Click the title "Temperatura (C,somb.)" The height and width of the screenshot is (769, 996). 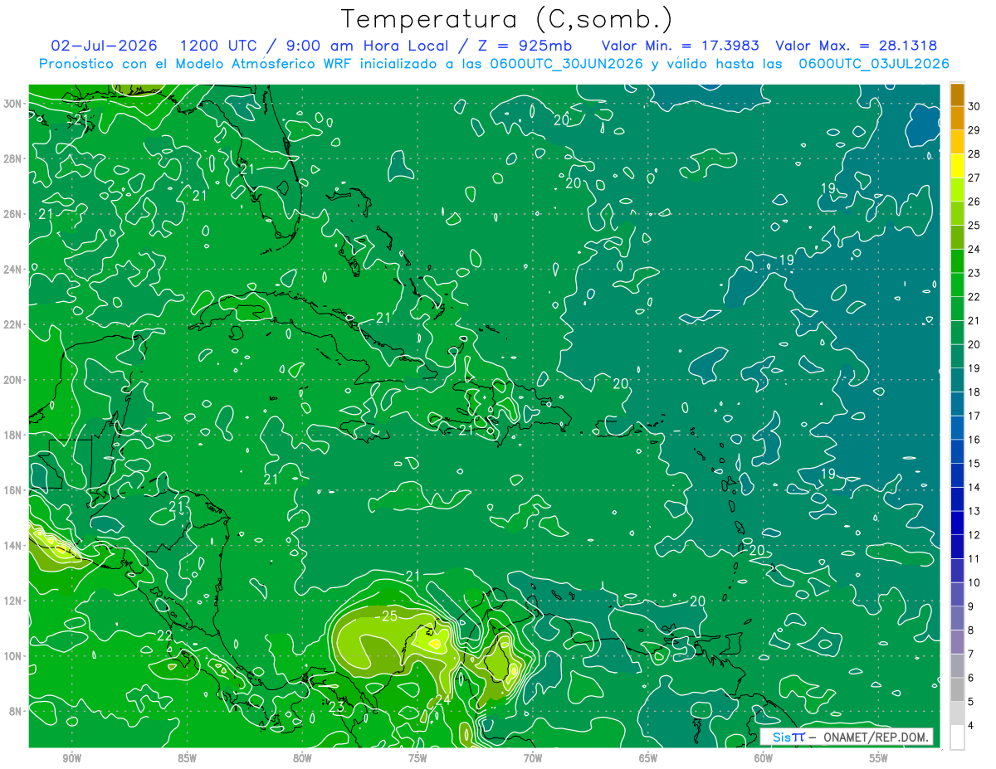[507, 19]
